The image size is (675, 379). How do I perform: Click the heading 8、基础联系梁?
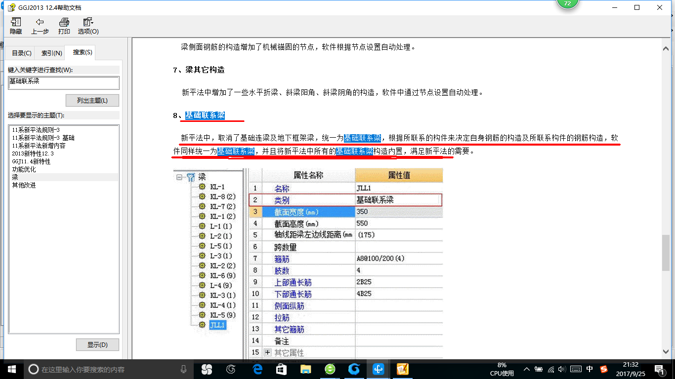[199, 115]
